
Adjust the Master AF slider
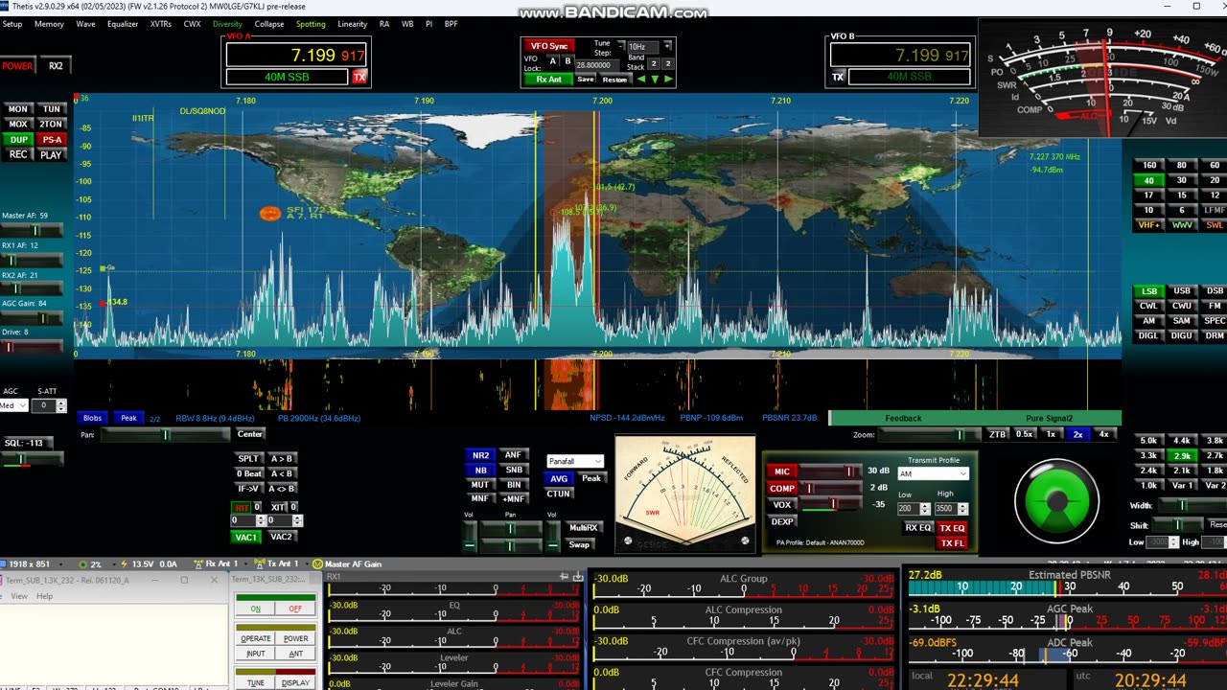coord(33,231)
